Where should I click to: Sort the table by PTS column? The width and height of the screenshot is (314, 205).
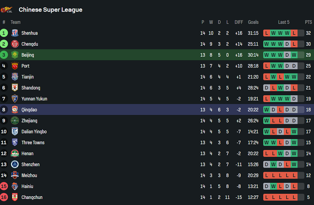click(308, 22)
